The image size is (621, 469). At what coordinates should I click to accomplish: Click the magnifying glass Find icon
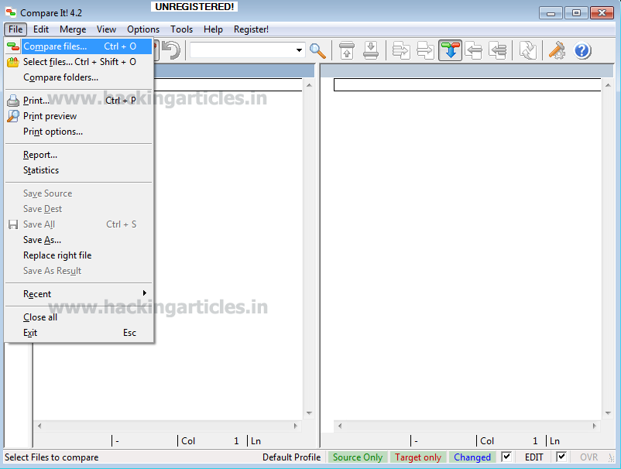pos(317,50)
